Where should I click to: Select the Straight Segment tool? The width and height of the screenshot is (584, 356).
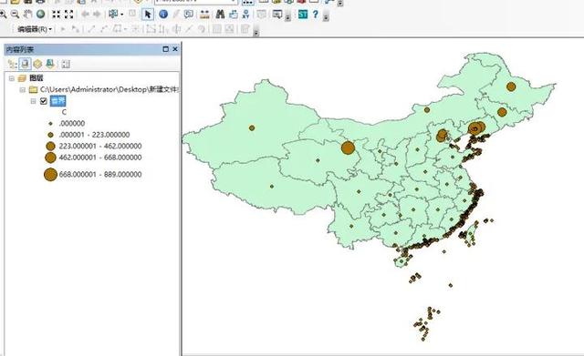tap(91, 29)
